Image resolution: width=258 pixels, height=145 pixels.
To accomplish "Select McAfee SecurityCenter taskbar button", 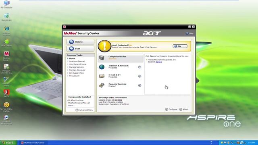I will pos(33,143).
